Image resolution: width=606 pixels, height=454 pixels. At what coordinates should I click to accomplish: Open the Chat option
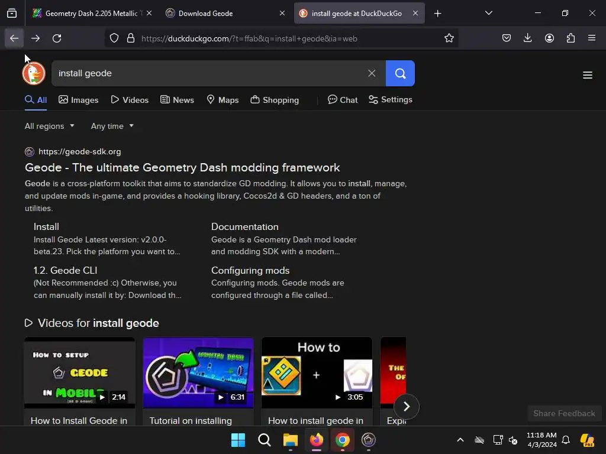pos(343,100)
